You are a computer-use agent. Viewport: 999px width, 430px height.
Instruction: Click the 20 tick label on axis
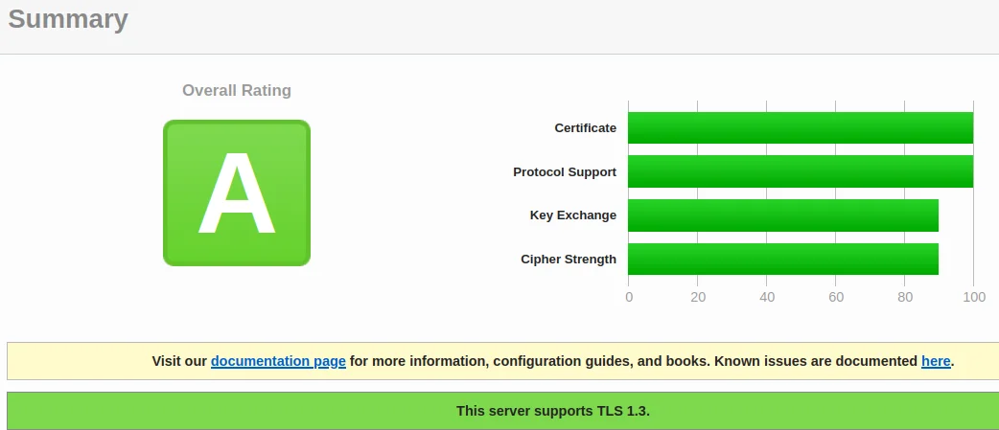698,297
